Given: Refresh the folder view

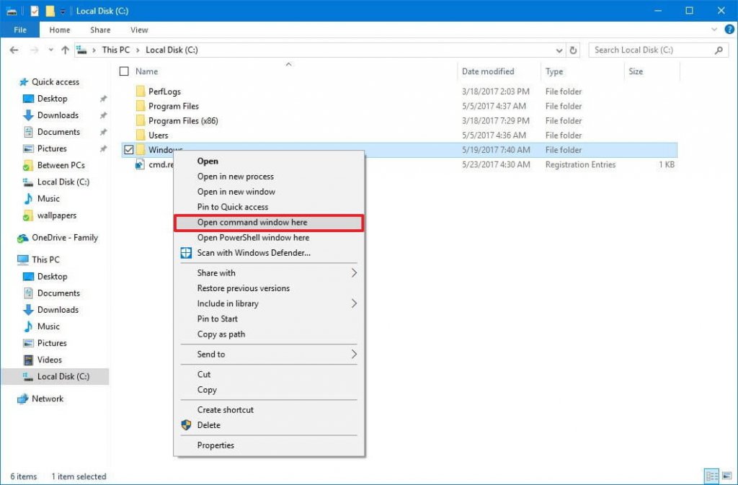Looking at the screenshot, I should click(x=573, y=50).
